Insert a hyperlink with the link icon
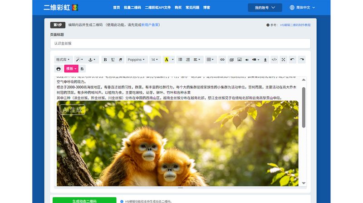This screenshot has width=363, height=203. tap(222, 60)
